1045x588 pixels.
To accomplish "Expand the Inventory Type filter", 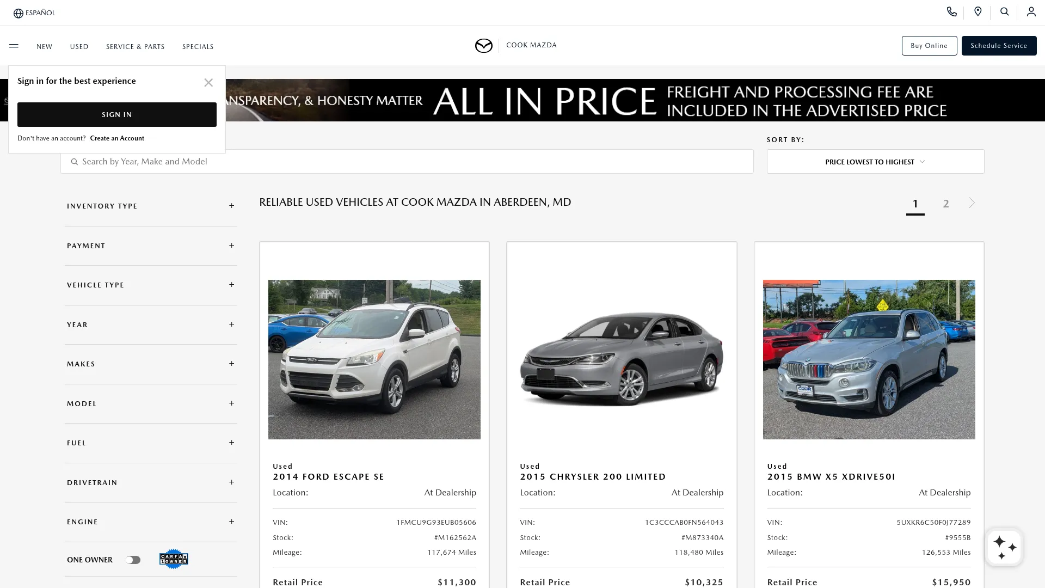I will pyautogui.click(x=151, y=206).
